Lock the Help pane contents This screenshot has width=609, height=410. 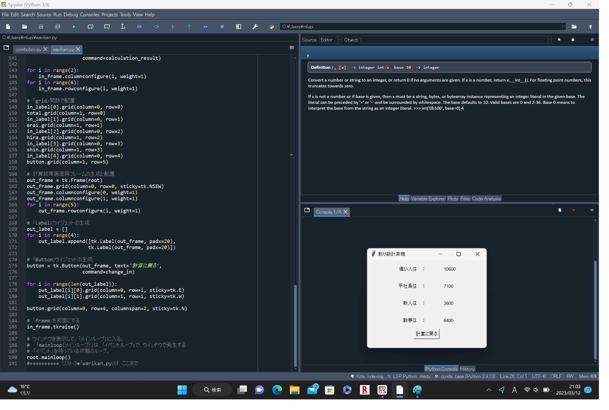click(x=573, y=40)
